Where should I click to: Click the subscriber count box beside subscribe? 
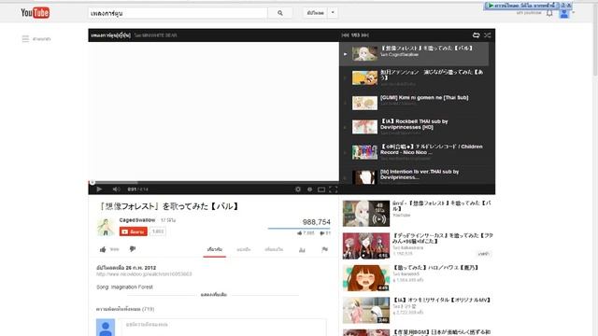coord(157,231)
